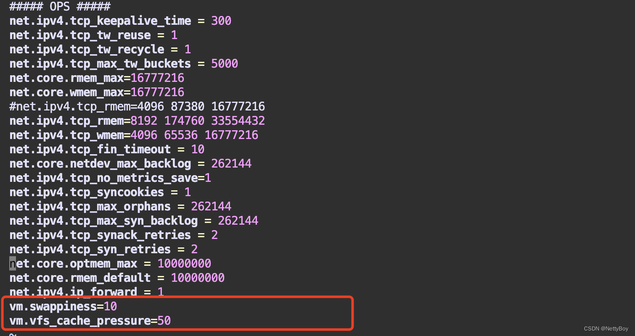Click the net.ipv4.tcp_tw_reuse parameter

80,35
